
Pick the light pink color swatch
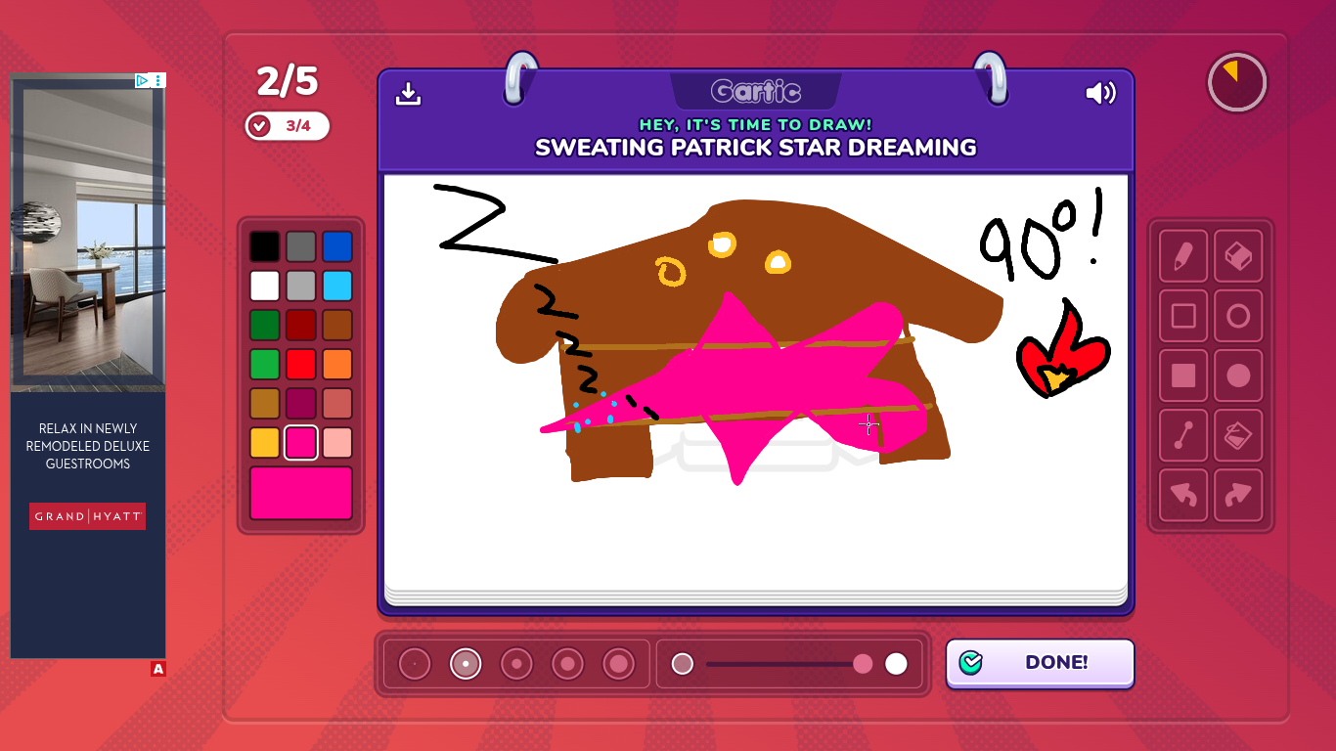tap(337, 442)
